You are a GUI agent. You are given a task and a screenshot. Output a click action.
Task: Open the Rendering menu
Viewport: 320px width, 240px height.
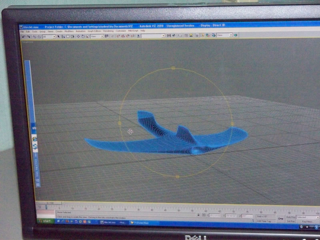coord(108,31)
